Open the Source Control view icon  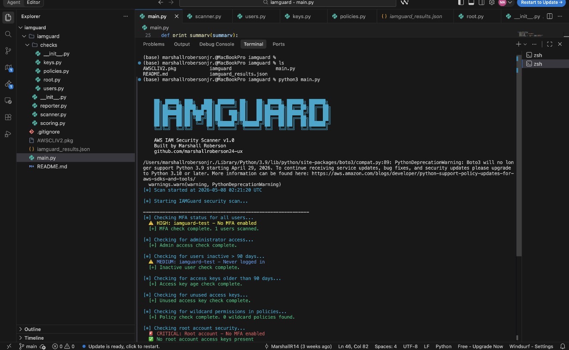8,50
